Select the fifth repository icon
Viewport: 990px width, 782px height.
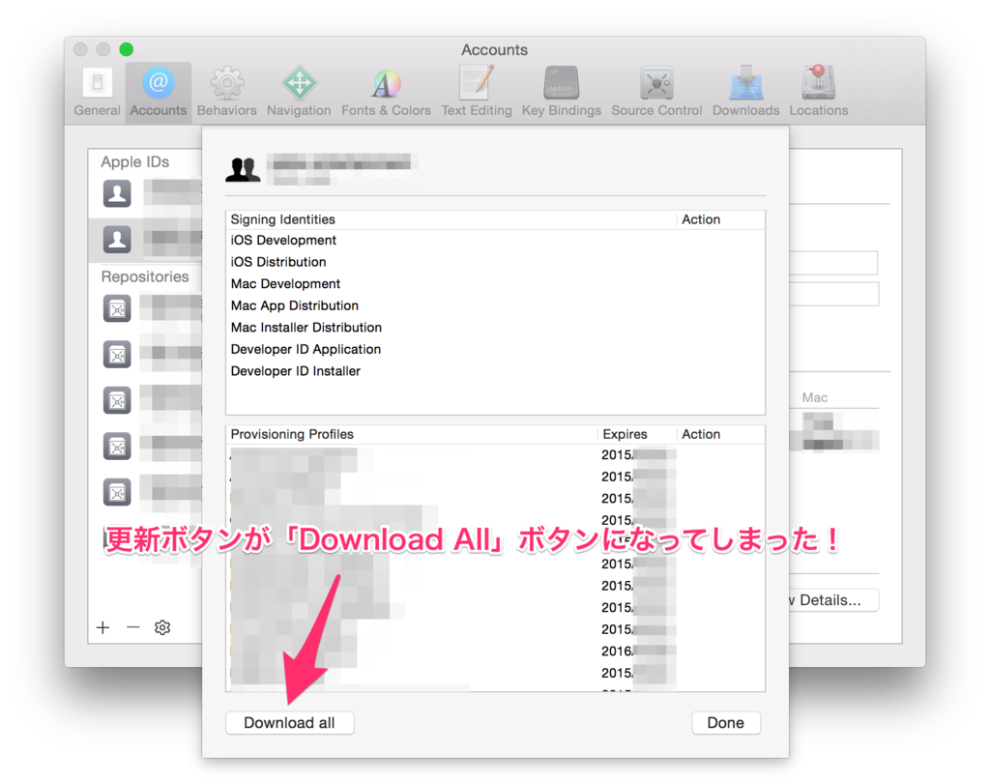tap(117, 492)
